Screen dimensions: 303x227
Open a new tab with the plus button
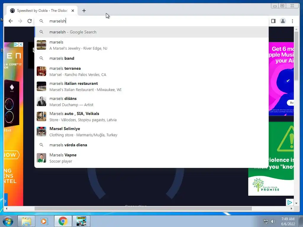tap(84, 11)
